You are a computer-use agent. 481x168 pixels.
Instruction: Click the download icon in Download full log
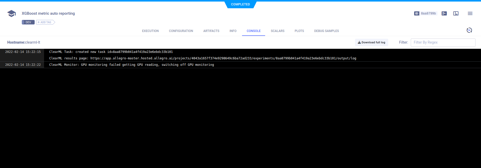click(359, 42)
